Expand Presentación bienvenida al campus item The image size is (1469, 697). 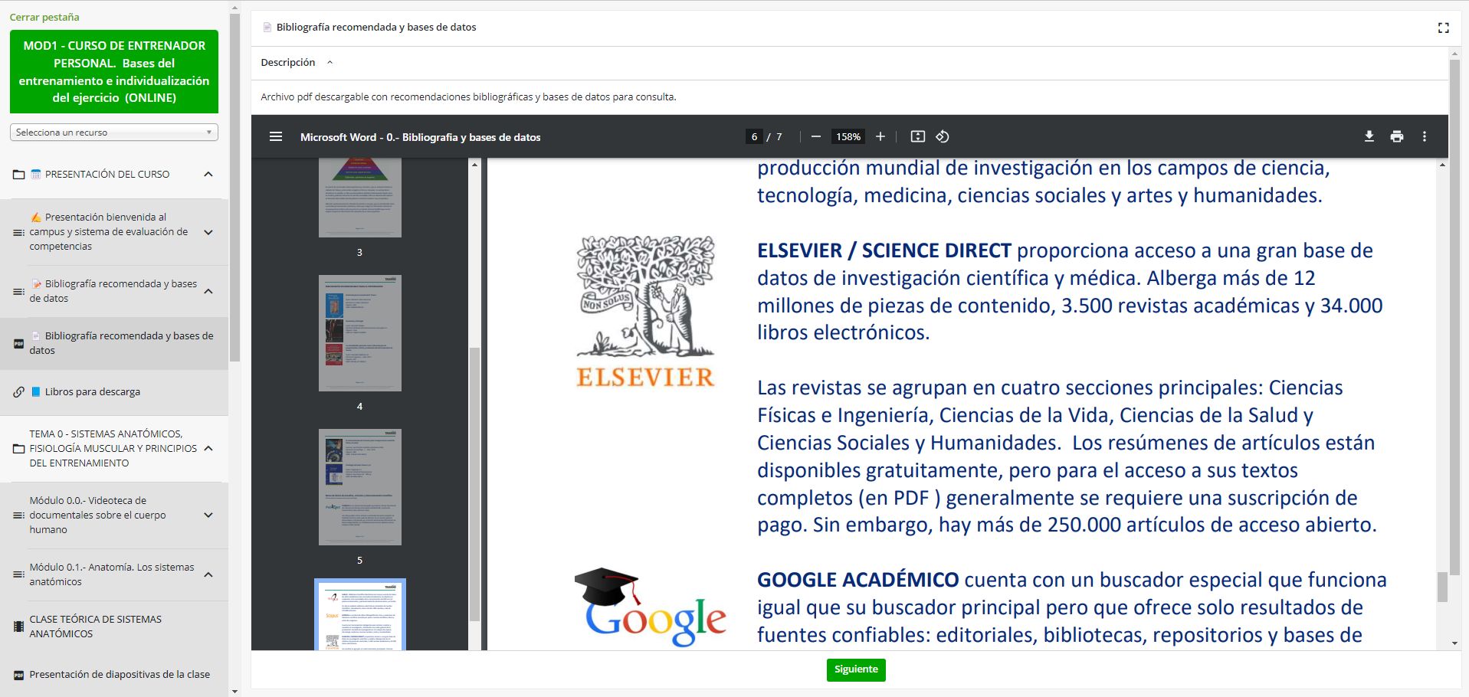[208, 232]
